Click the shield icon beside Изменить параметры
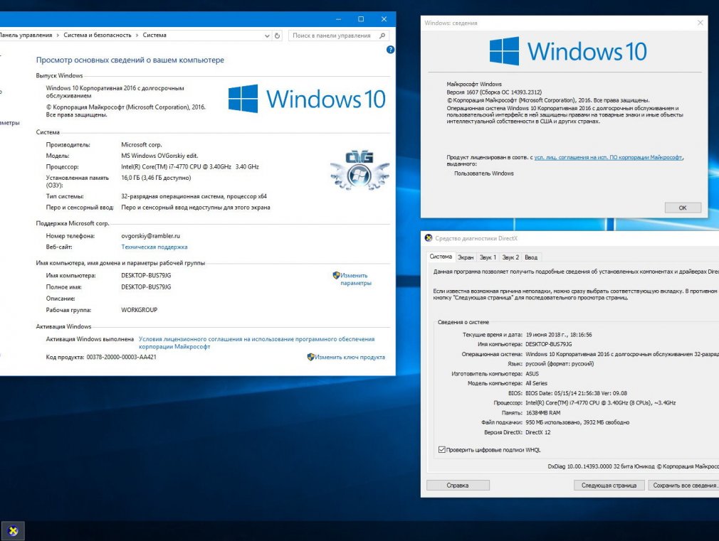 [336, 275]
